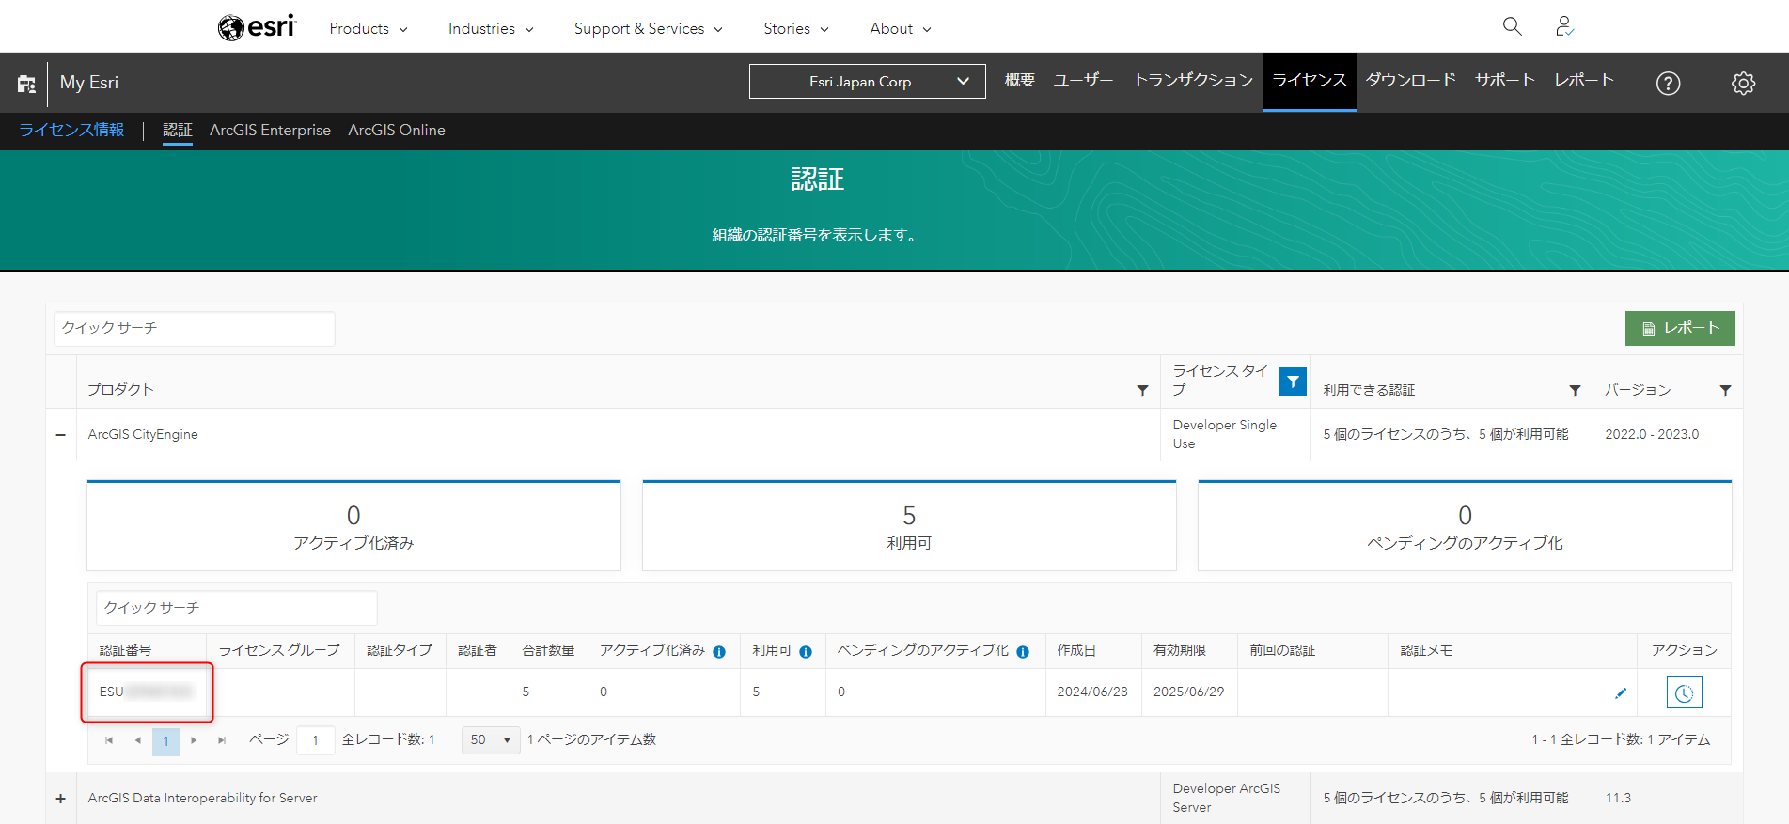This screenshot has height=824, width=1789.
Task: Expand the About menu
Action: point(901,28)
